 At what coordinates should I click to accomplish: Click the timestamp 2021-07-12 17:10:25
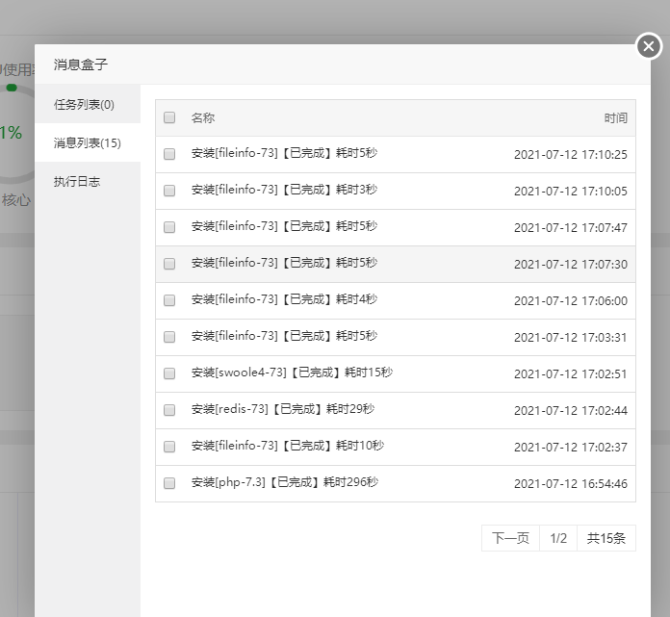(571, 155)
